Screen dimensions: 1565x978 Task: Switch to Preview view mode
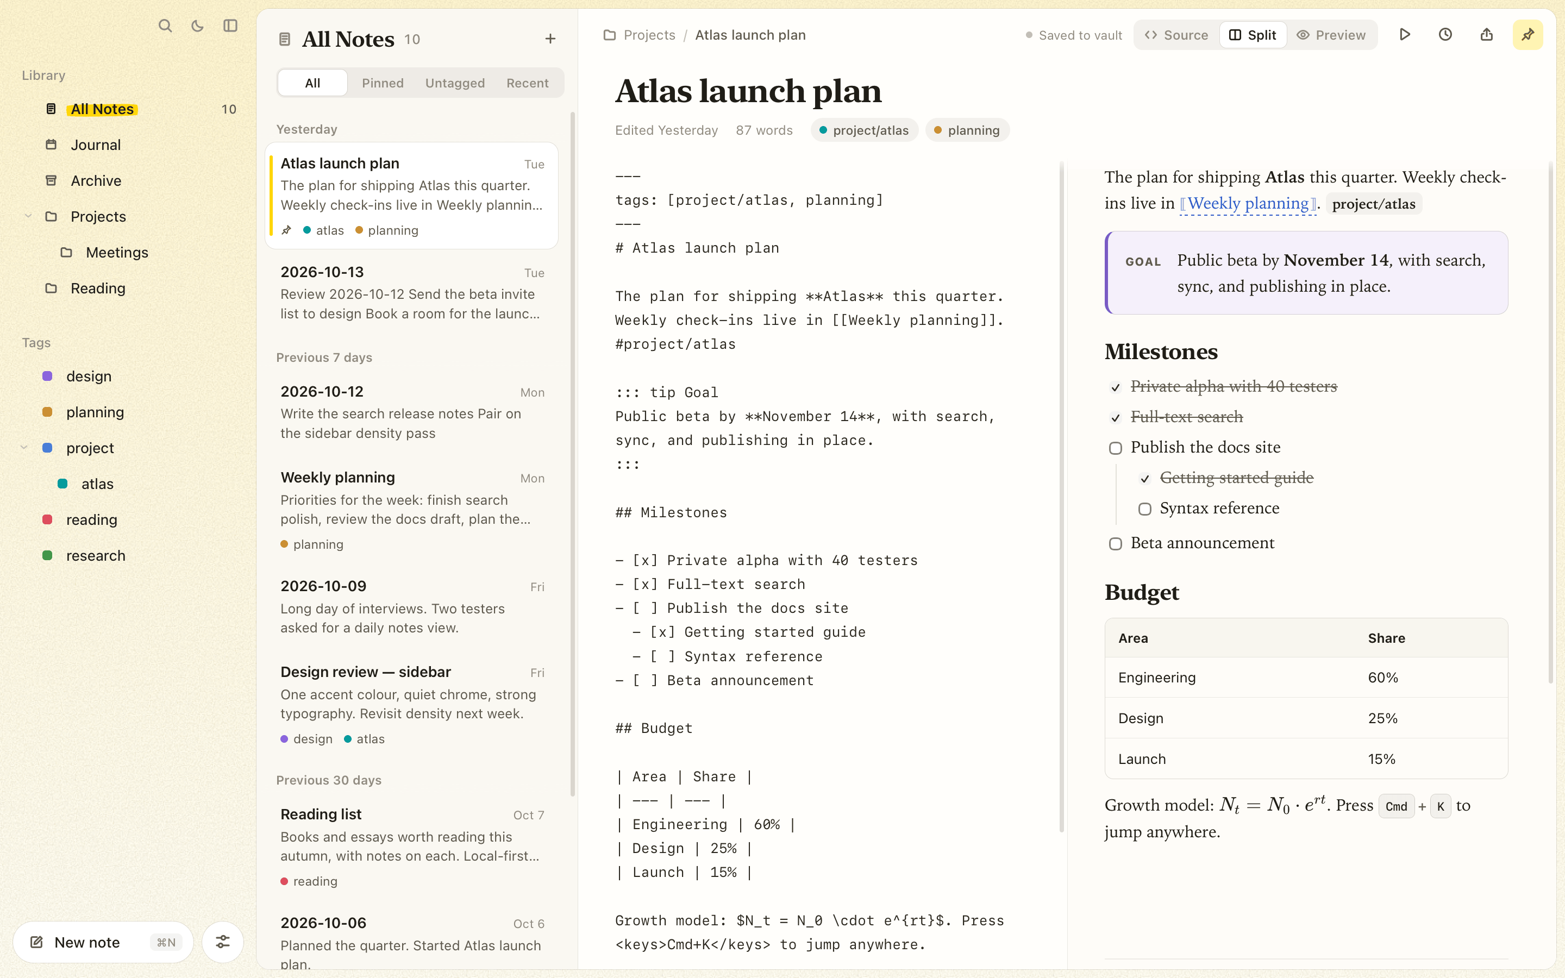[x=1331, y=35]
